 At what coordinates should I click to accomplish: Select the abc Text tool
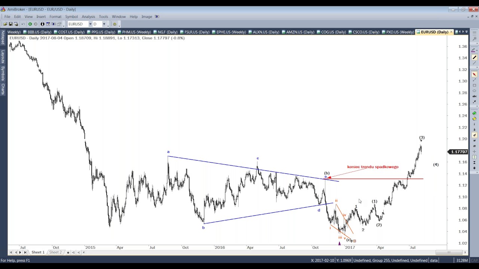point(475,96)
